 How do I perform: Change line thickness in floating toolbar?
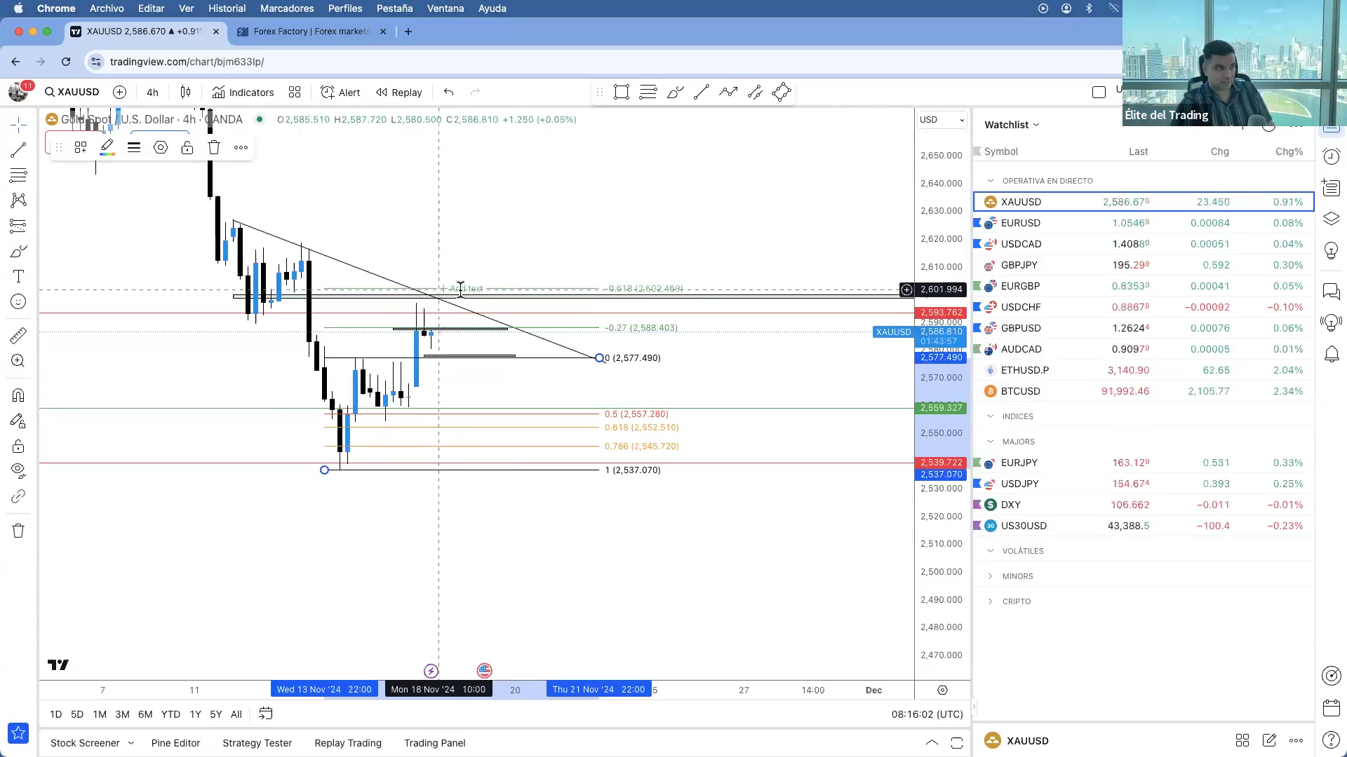point(134,147)
